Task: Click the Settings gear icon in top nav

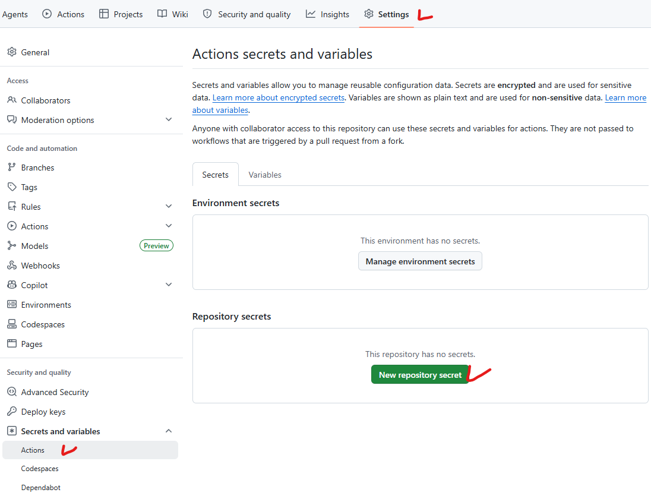Action: (369, 14)
